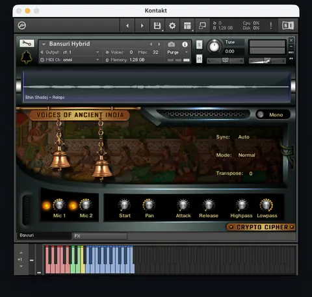Click the Kontakt logo icon in toolbar

coord(22,25)
